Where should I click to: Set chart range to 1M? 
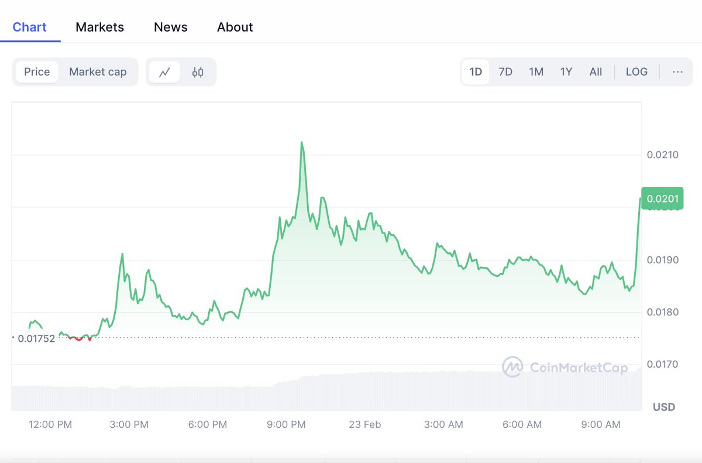pos(536,72)
